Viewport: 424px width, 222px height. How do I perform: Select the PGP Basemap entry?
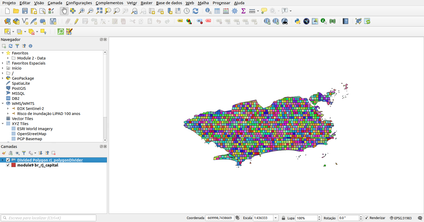pos(29,139)
